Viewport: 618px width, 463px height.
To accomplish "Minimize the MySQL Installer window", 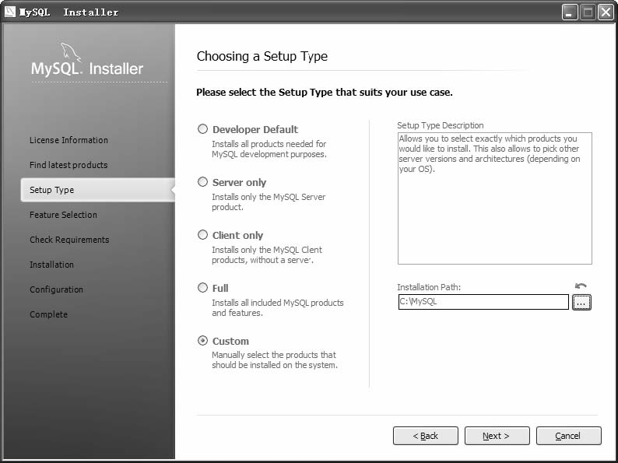I will click(x=570, y=12).
